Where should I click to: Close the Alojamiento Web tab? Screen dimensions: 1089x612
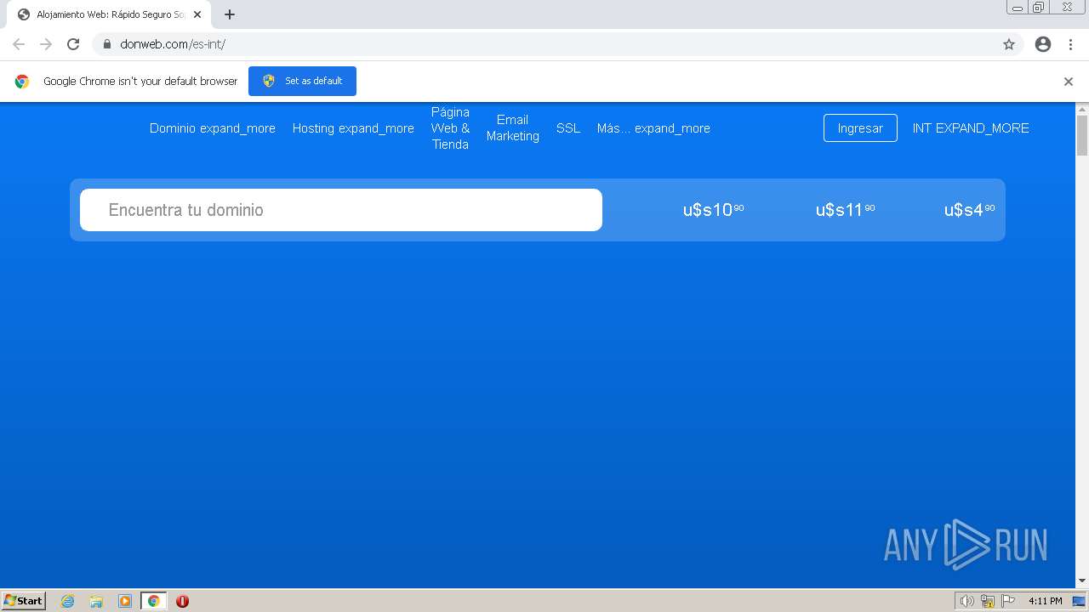point(197,14)
